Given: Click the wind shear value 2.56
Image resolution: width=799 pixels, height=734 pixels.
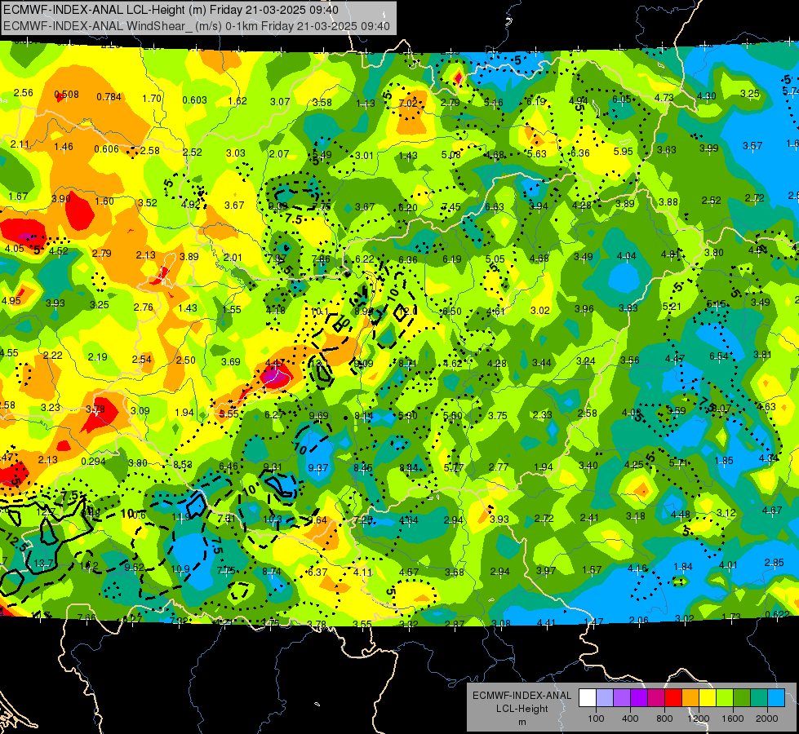Looking at the screenshot, I should (23, 93).
